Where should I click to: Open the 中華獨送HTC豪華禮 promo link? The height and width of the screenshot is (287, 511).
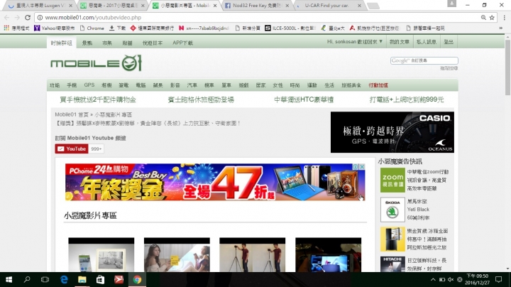coord(304,99)
